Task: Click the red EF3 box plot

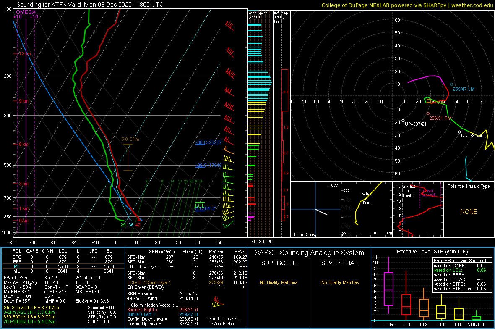Action: [406, 296]
